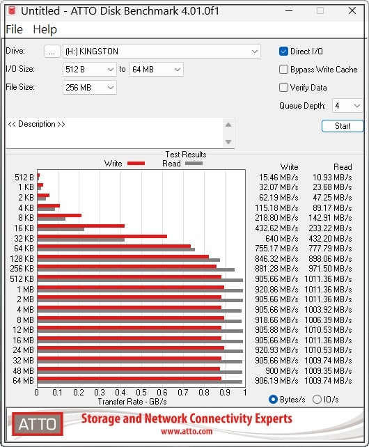The height and width of the screenshot is (447, 369).
Task: Open the 512 B minimum I/O size dropdown
Action: pos(90,70)
